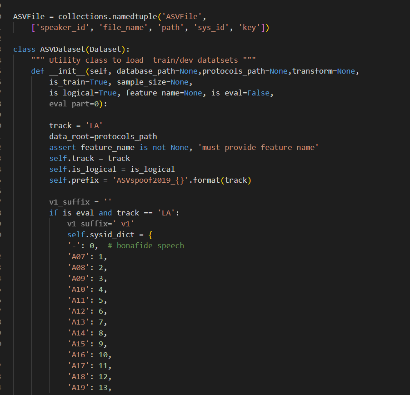
Task: Click the 'A19': 13 dictionary entry
Action: click(x=90, y=387)
